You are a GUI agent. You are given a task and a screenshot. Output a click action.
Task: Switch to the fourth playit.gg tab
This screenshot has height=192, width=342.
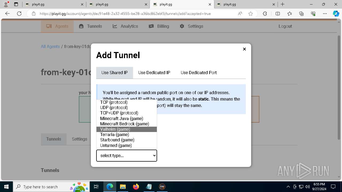[x=246, y=4]
